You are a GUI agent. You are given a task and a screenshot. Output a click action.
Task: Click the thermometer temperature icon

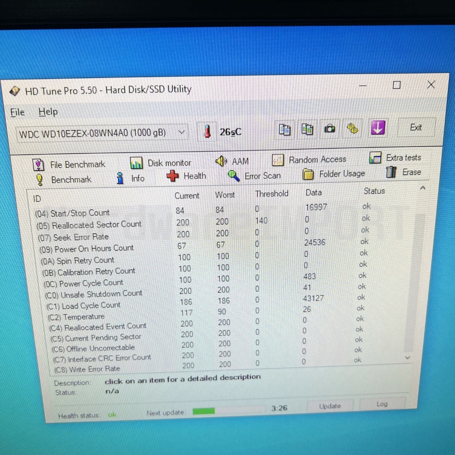coord(207,132)
